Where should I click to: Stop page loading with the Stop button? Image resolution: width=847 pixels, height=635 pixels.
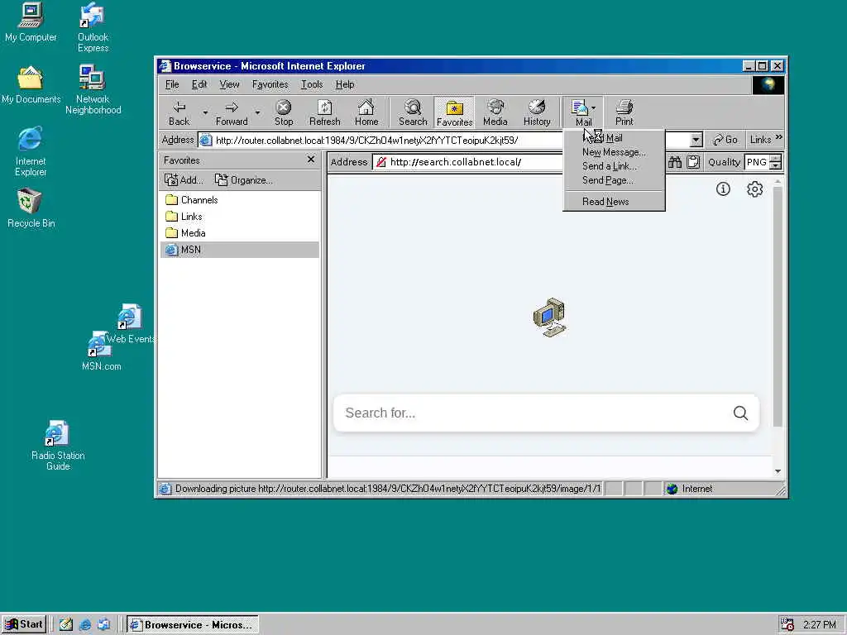point(283,112)
